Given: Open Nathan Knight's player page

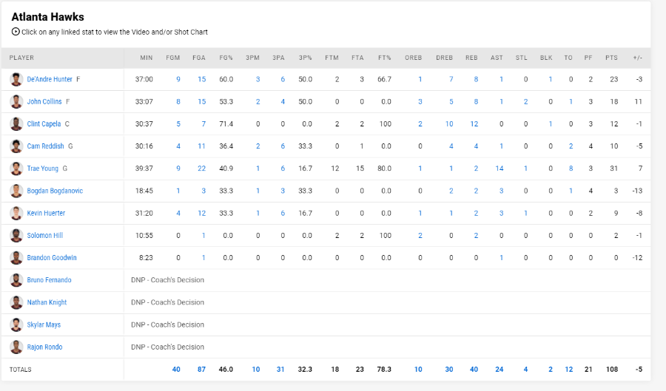Looking at the screenshot, I should pos(47,302).
